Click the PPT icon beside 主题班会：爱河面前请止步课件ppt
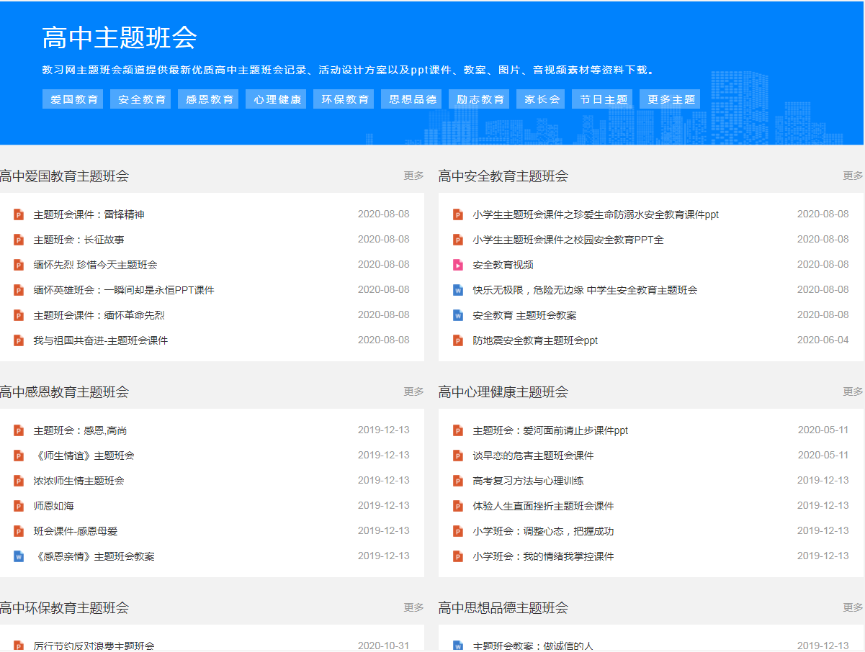Viewport: 865px width, 652px height. click(458, 430)
